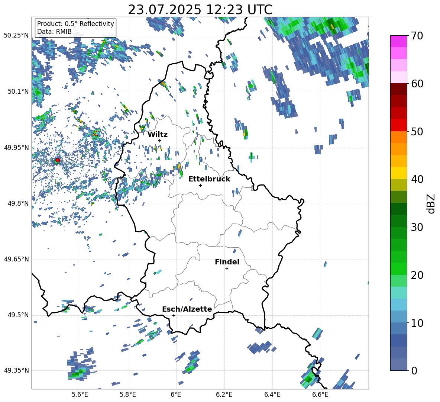440x402 pixels.
Task: Click the 49.65°N latitude label
Action: [x=16, y=259]
